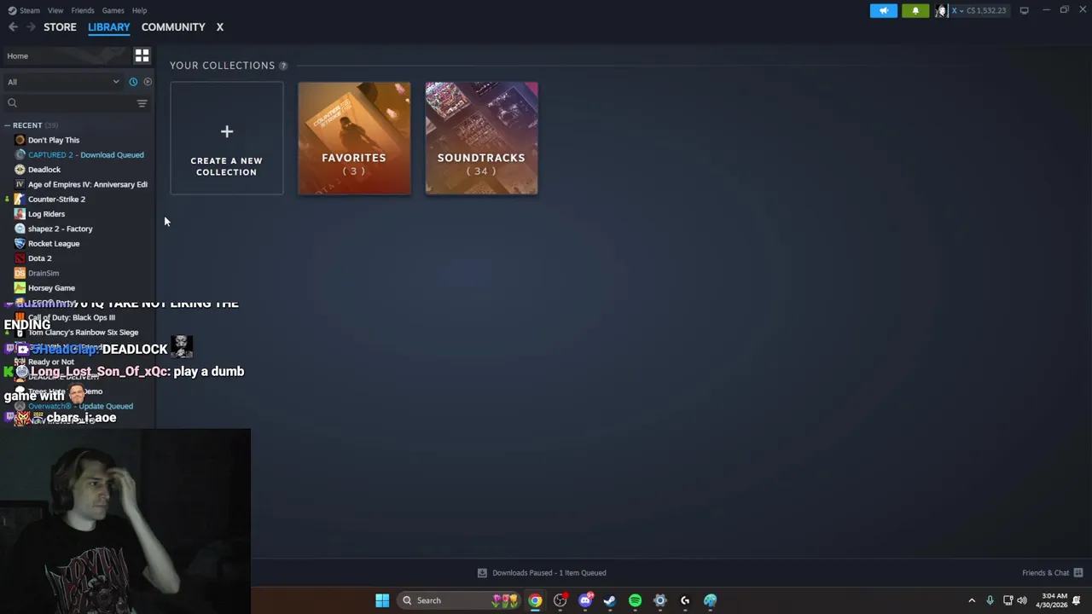Click the blue announcements megaphone button
Viewport: 1092px width, 614px height.
883,10
